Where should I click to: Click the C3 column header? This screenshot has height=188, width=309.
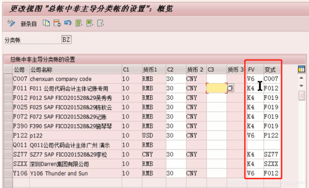[x=217, y=69]
